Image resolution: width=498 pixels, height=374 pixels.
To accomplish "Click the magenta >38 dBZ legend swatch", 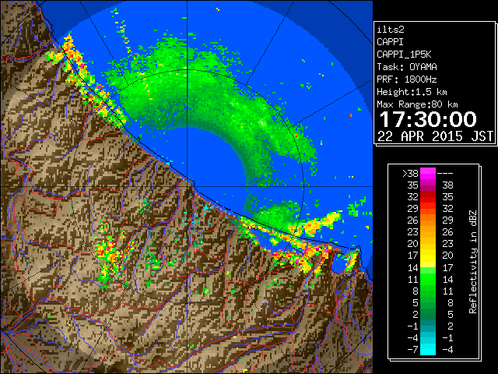I will [x=428, y=173].
